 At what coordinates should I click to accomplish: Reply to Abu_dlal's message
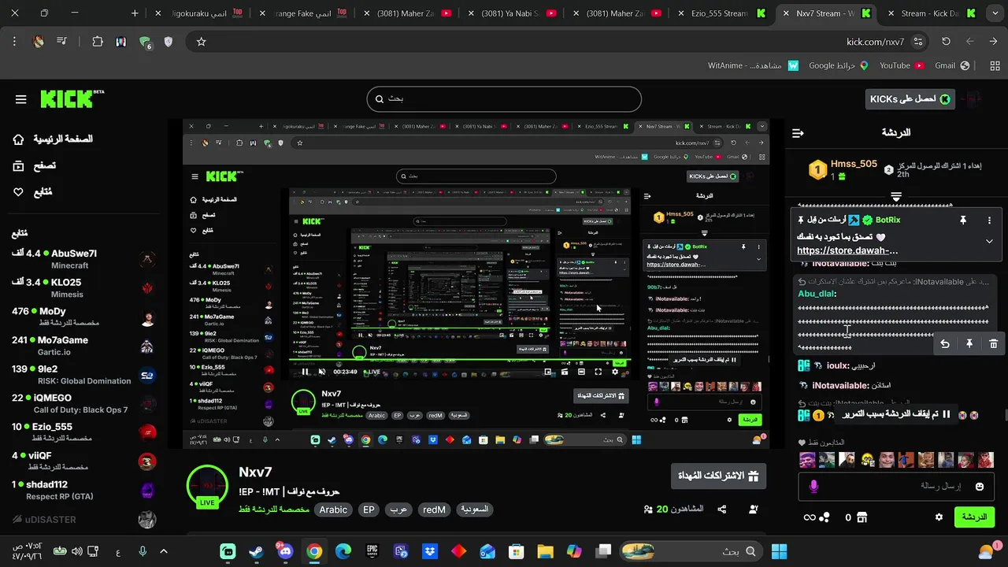point(945,344)
